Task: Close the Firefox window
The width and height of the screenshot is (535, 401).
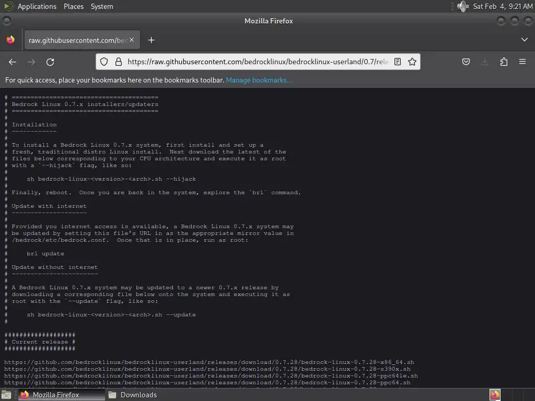Action: pyautogui.click(x=528, y=21)
